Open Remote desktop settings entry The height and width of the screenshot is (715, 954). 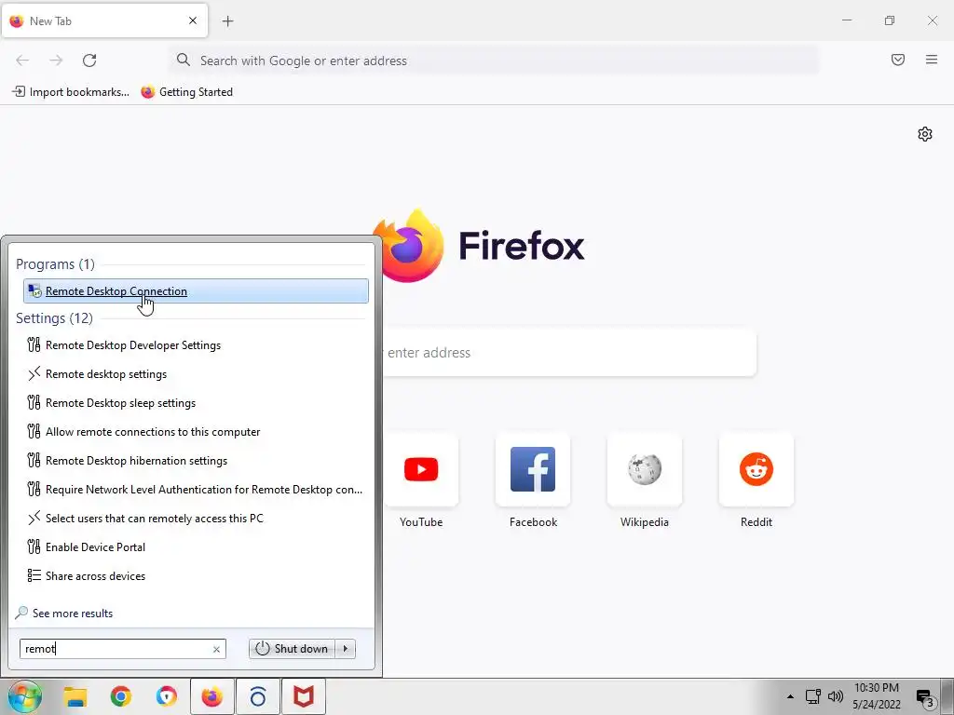pyautogui.click(x=97, y=374)
